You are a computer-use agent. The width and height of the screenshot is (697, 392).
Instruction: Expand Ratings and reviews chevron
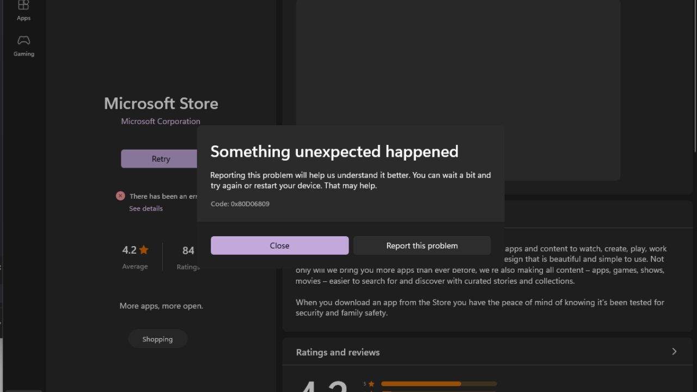pyautogui.click(x=674, y=352)
